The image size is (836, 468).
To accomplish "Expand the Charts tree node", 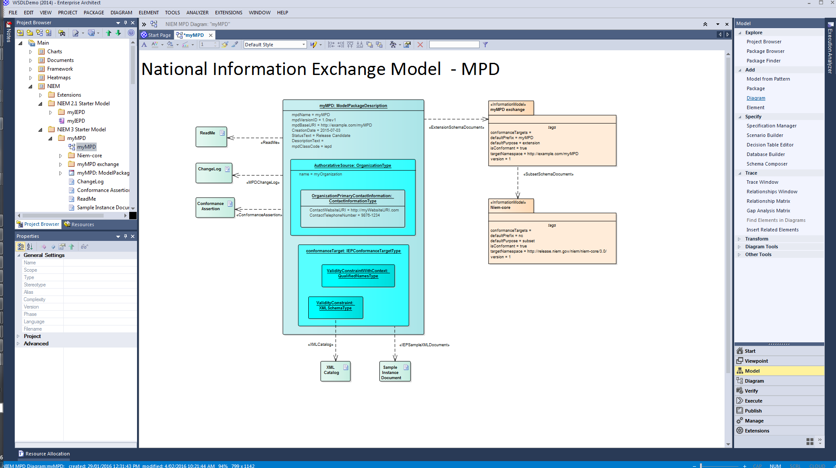I will (31, 52).
